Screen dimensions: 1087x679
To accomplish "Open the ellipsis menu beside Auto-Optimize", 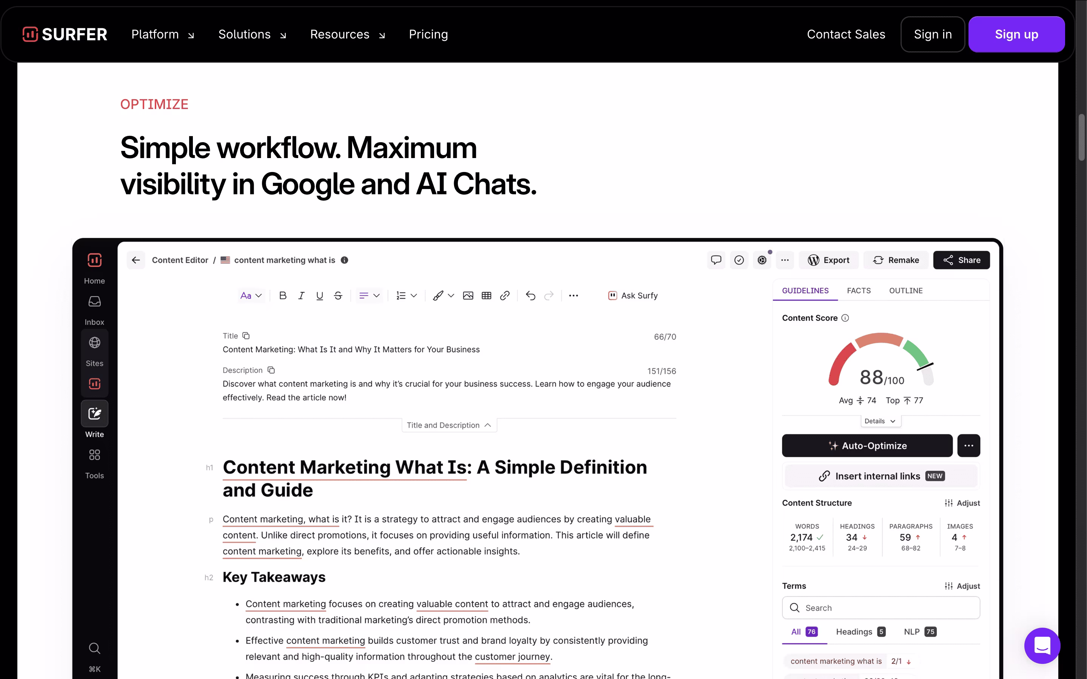I will point(968,445).
